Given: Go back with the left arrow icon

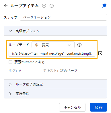Looking at the screenshot, I should (6, 6).
